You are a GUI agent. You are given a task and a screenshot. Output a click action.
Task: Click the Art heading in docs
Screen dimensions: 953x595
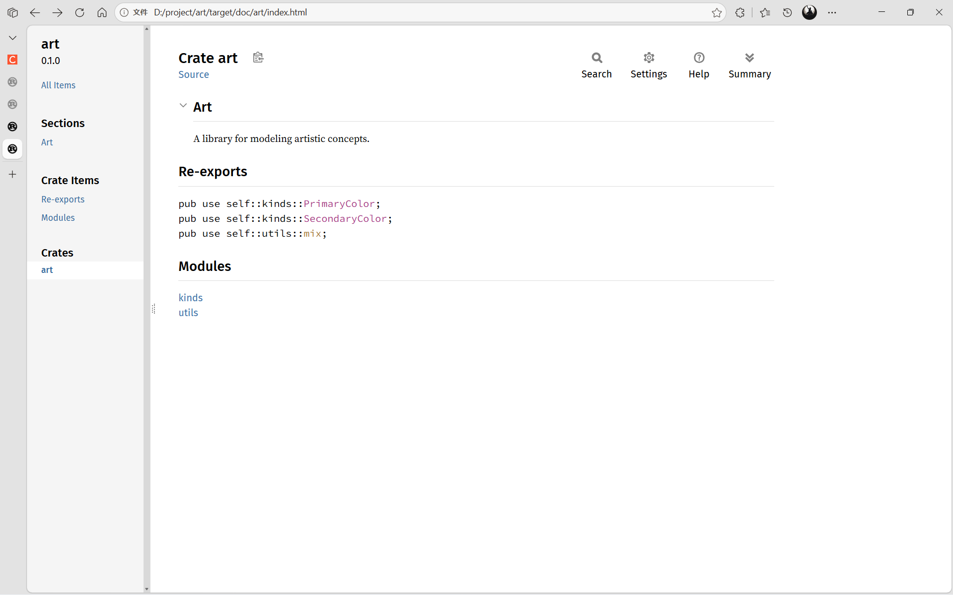[203, 107]
